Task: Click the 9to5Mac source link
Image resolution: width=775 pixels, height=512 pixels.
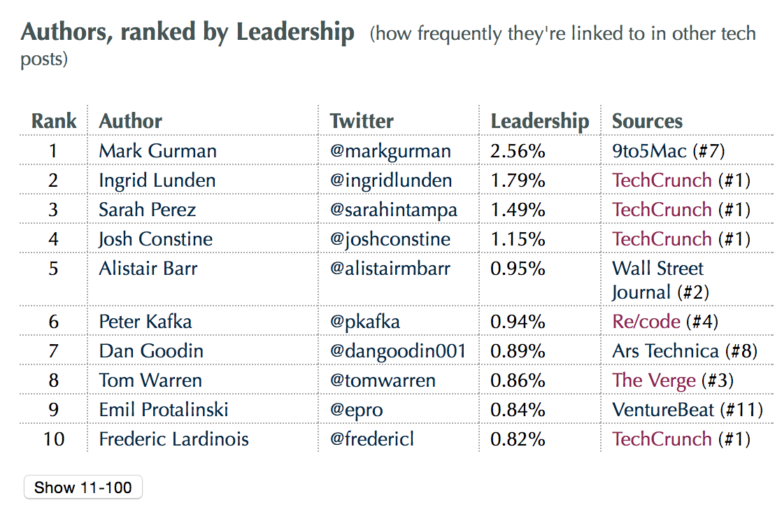Action: click(x=649, y=151)
